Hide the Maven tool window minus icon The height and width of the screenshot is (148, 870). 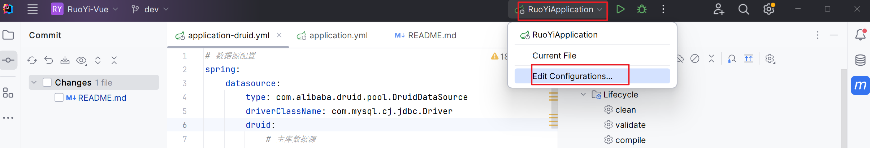pyautogui.click(x=834, y=35)
